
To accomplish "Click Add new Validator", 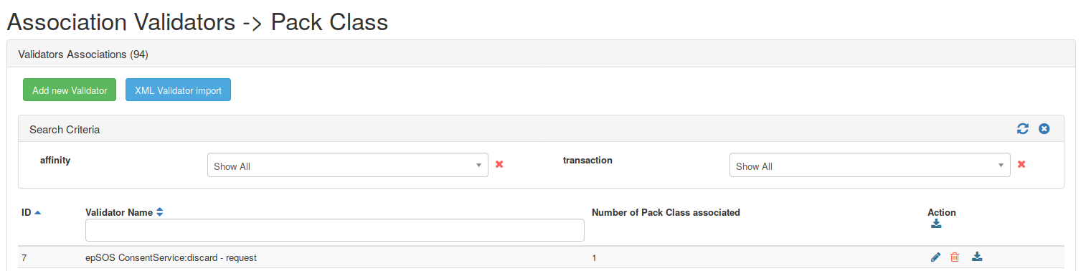I will tap(70, 90).
